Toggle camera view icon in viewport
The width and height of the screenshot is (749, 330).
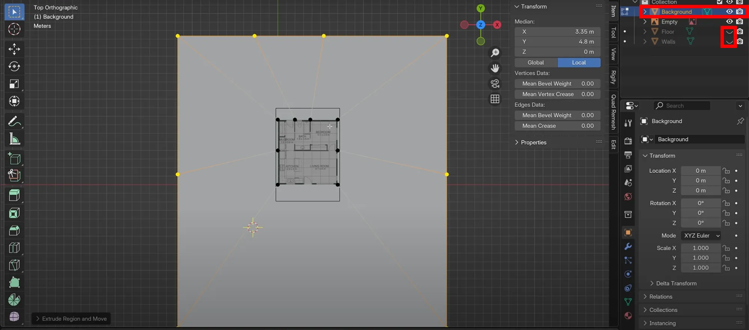click(x=495, y=84)
